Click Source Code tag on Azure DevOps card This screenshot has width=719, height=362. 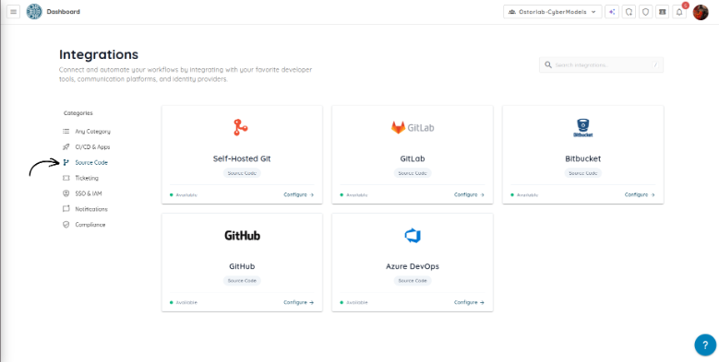click(413, 281)
